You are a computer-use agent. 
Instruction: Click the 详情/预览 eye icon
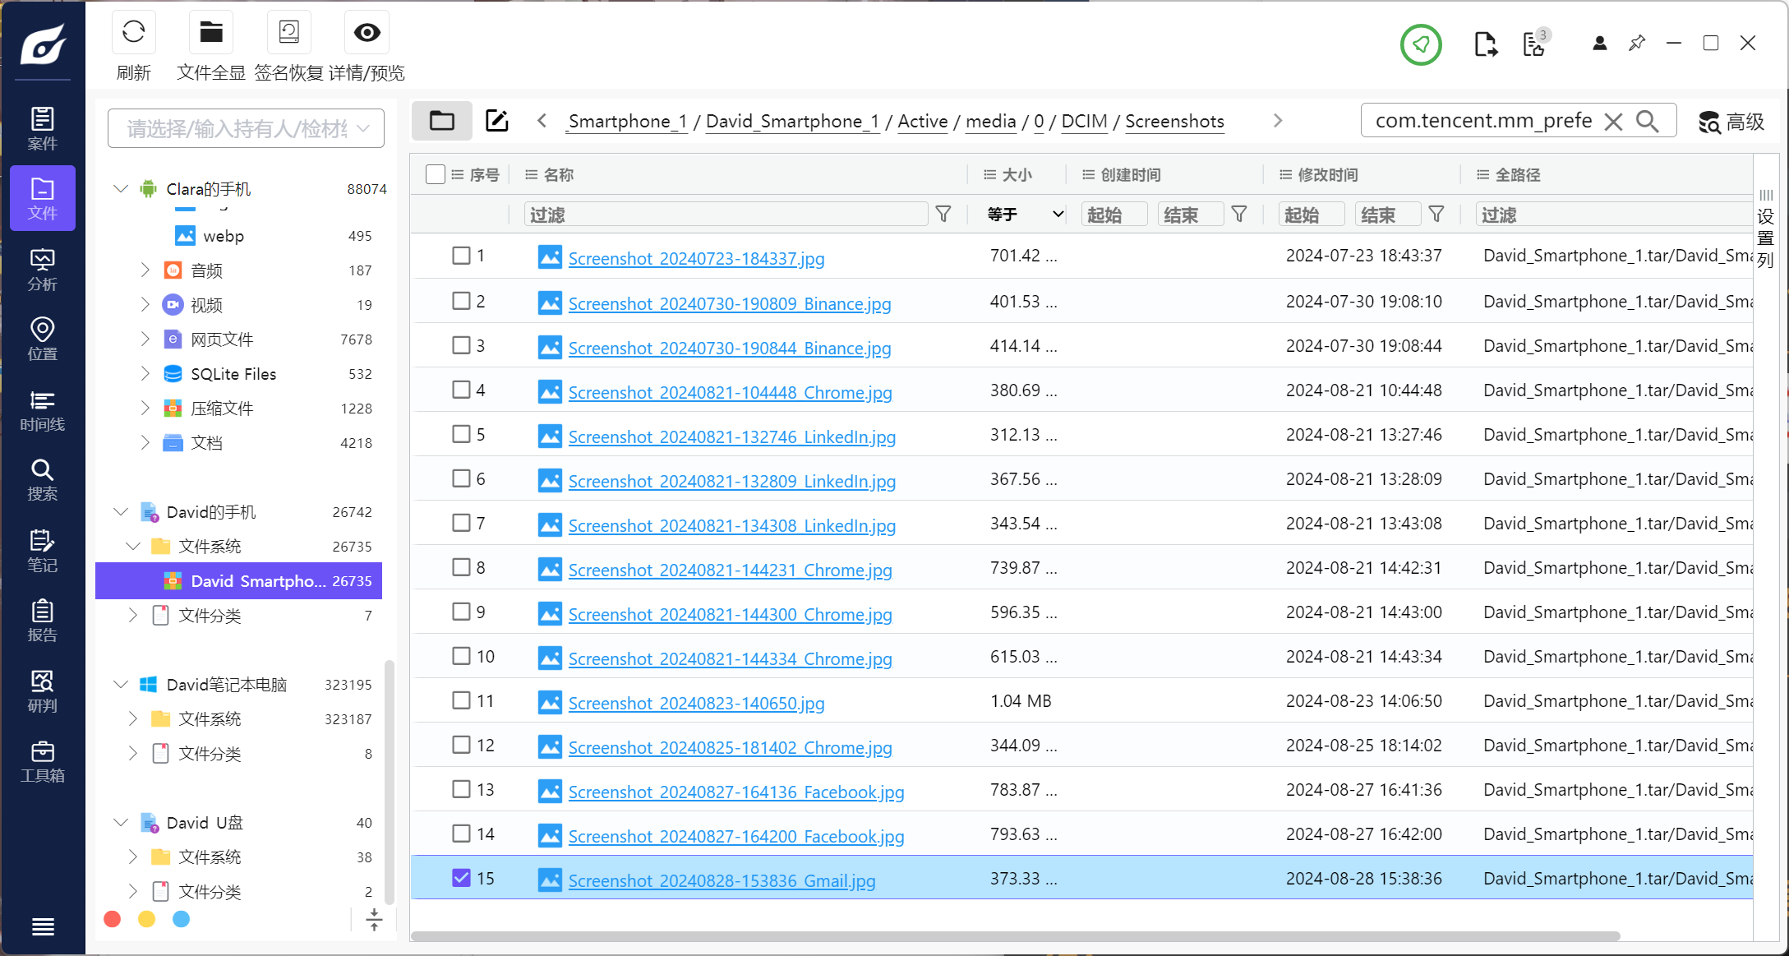pos(367,33)
